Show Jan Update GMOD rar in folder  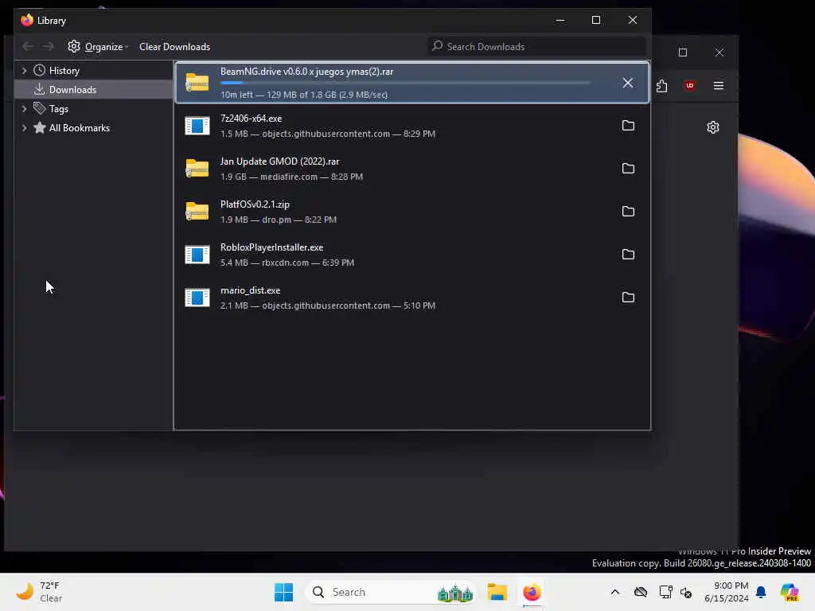pos(628,169)
